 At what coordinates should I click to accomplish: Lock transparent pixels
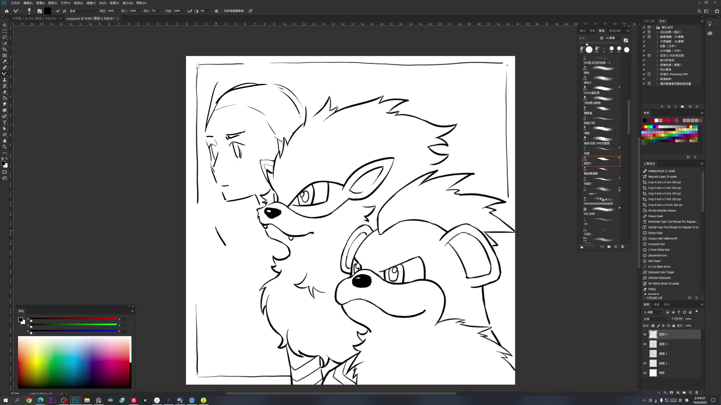click(x=653, y=325)
